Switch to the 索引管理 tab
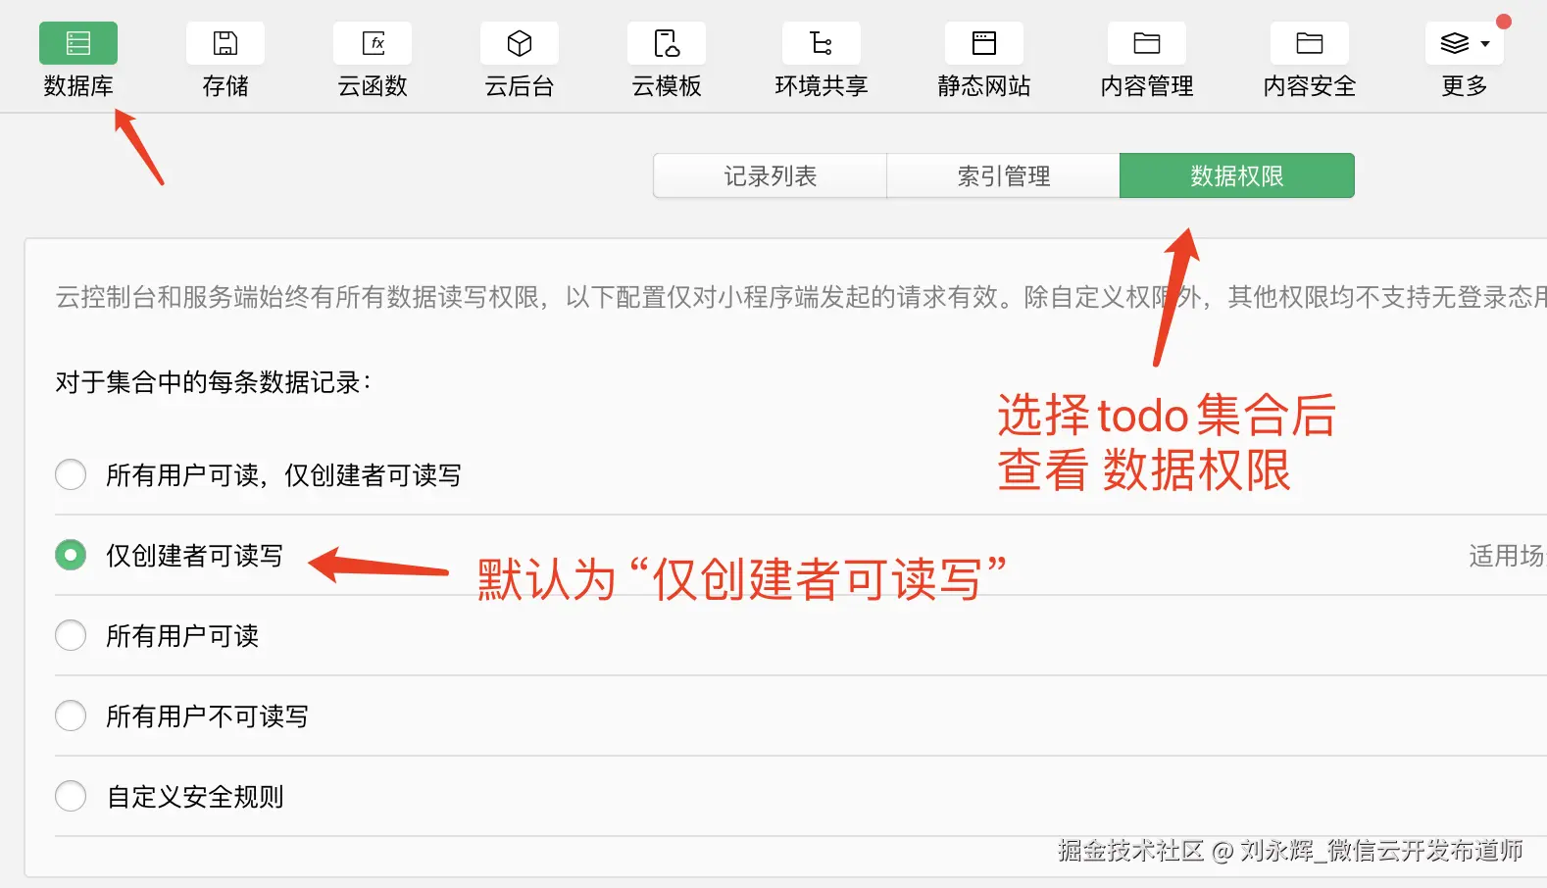This screenshot has height=888, width=1547. [1004, 175]
